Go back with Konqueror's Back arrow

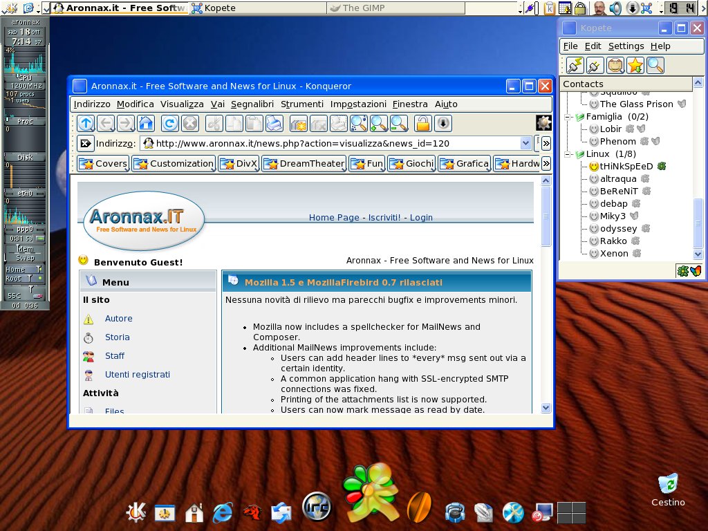pyautogui.click(x=106, y=123)
